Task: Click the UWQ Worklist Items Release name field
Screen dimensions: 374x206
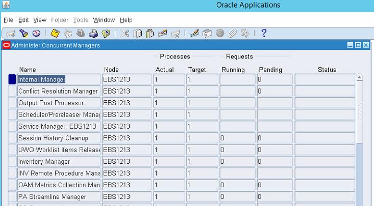Action: tap(59, 150)
